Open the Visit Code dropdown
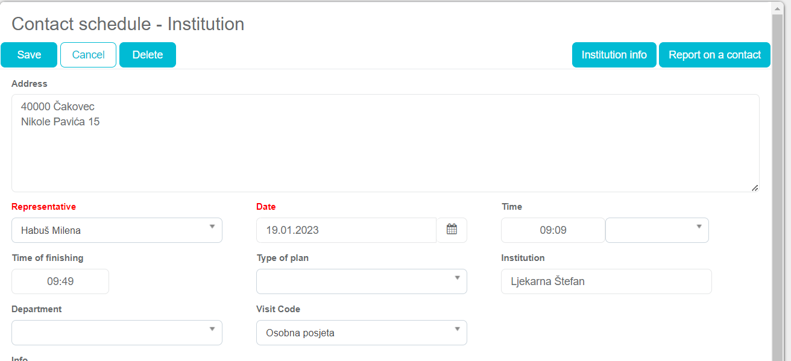The image size is (791, 361). [361, 333]
